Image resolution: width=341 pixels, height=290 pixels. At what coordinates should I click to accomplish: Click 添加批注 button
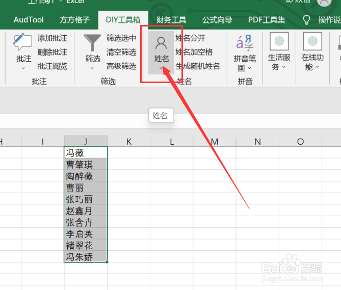52,38
